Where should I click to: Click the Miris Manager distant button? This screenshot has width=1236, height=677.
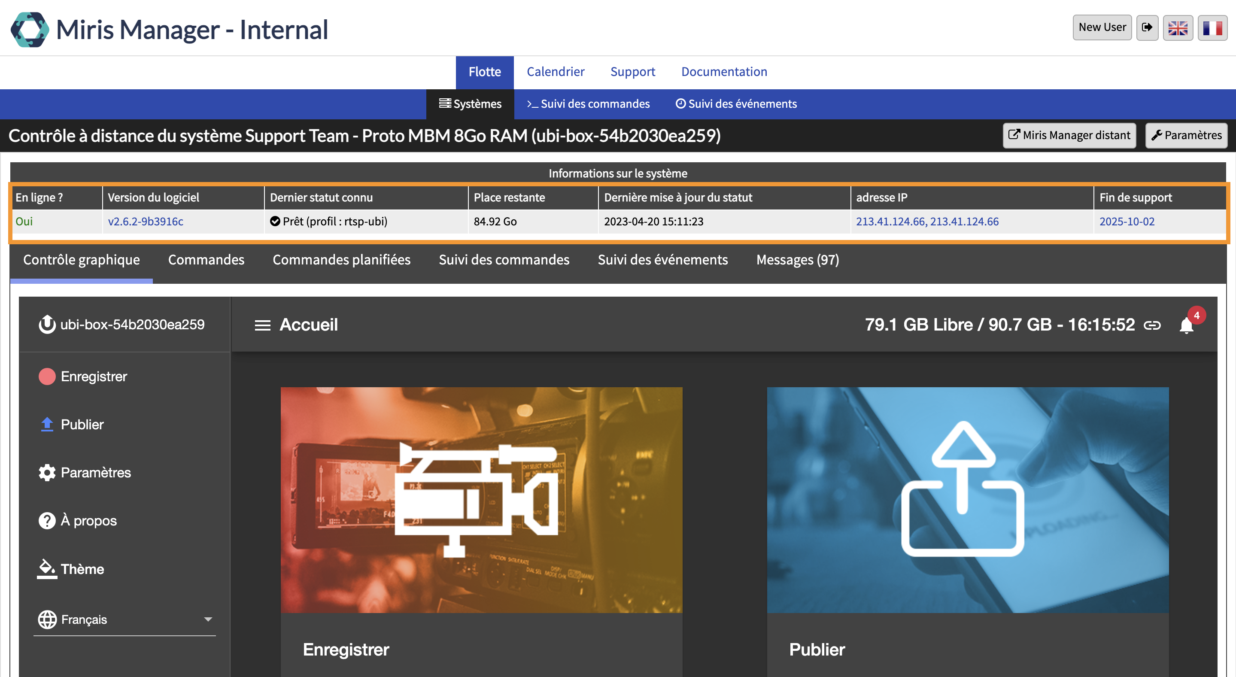(x=1069, y=135)
